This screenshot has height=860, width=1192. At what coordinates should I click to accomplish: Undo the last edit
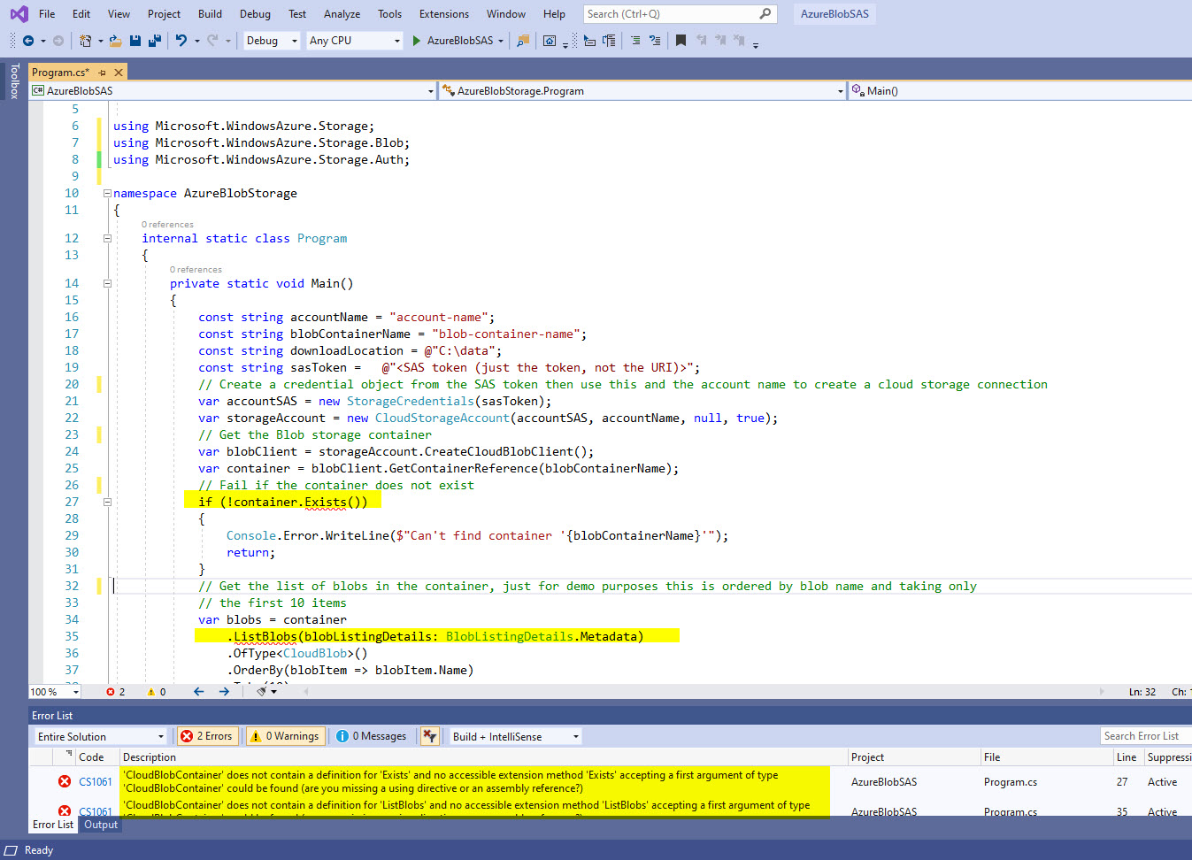(181, 41)
